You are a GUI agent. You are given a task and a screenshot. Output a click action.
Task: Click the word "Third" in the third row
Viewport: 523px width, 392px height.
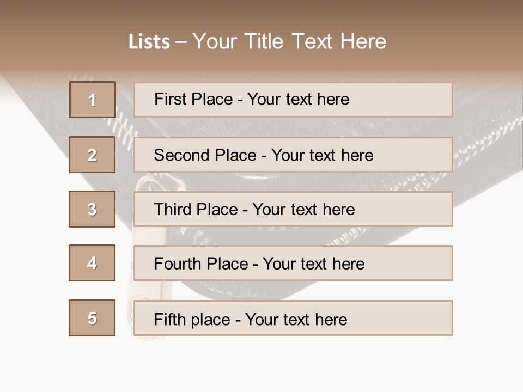[x=173, y=210]
